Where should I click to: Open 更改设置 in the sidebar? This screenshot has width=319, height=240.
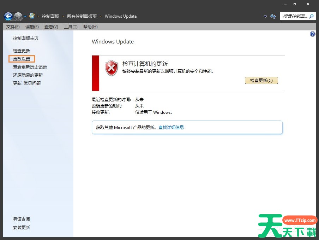click(x=22, y=59)
